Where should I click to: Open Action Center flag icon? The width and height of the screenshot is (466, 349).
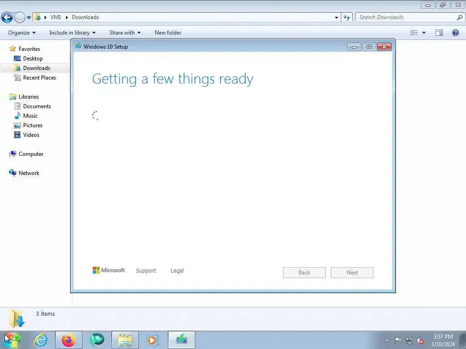(x=398, y=340)
